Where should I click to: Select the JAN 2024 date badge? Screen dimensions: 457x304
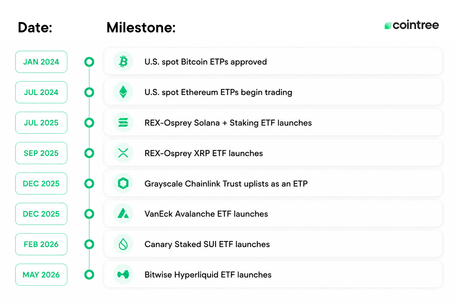click(41, 62)
